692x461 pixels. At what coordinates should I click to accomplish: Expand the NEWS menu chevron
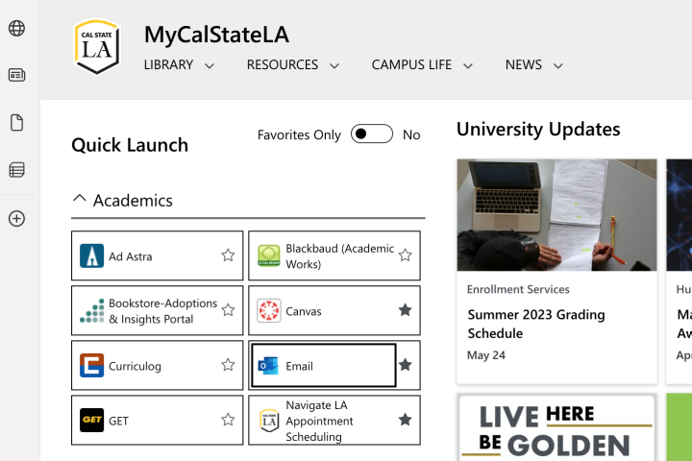click(x=558, y=66)
